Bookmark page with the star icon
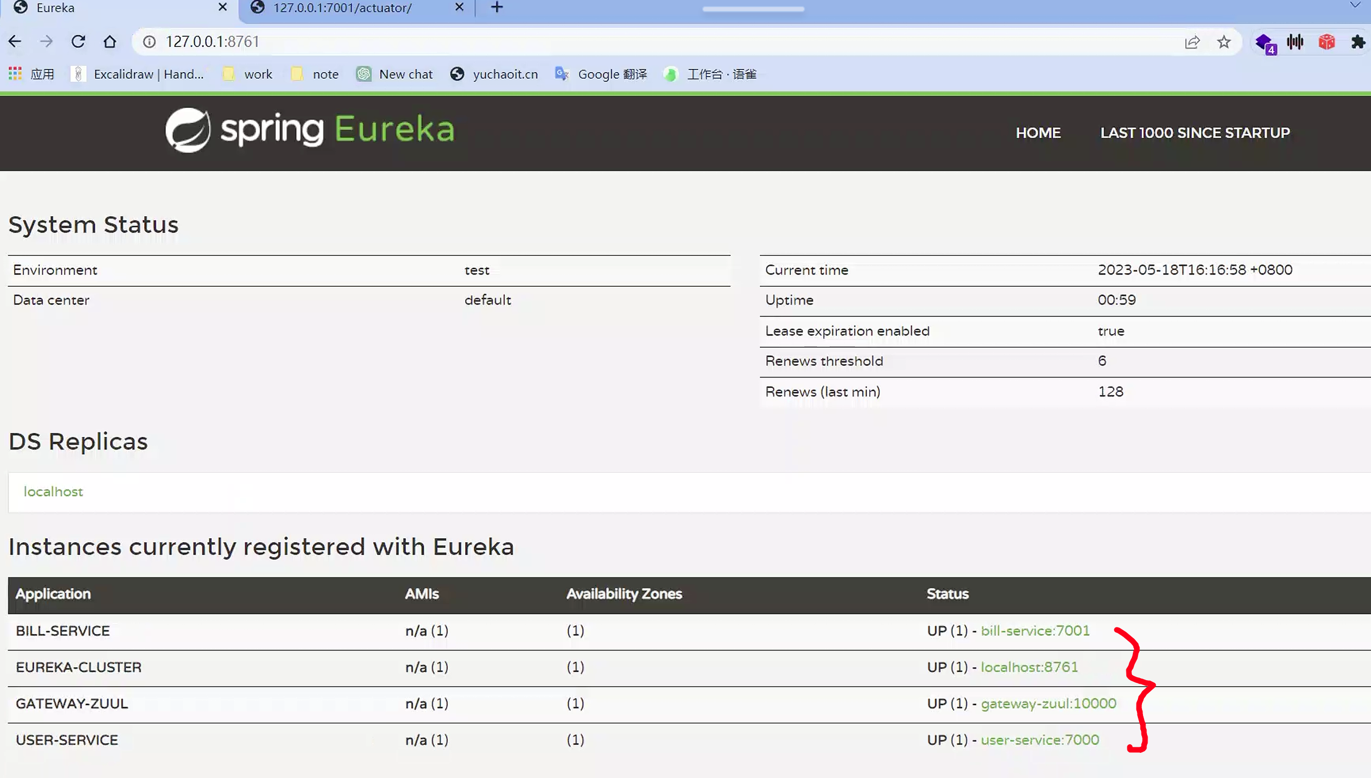The width and height of the screenshot is (1371, 778). [x=1224, y=42]
